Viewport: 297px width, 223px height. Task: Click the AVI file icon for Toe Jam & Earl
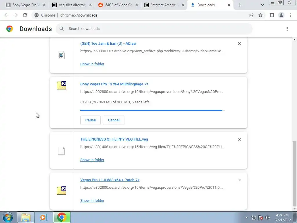[61, 55]
